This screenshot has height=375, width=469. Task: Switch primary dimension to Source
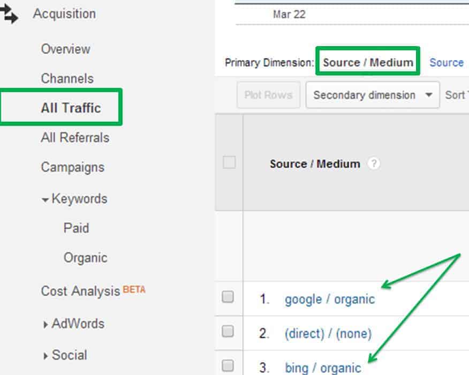(x=447, y=62)
